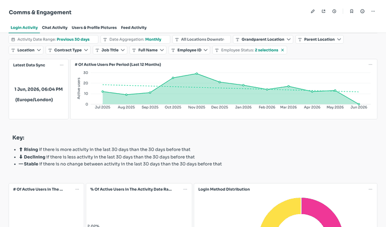Expand Job Title dropdown
Image resolution: width=386 pixels, height=227 pixels.
pyautogui.click(x=110, y=50)
